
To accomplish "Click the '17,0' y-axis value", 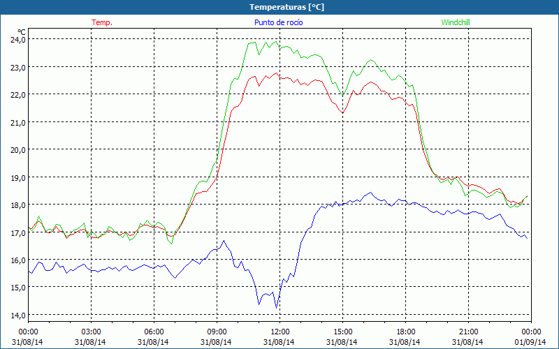I will coord(18,233).
